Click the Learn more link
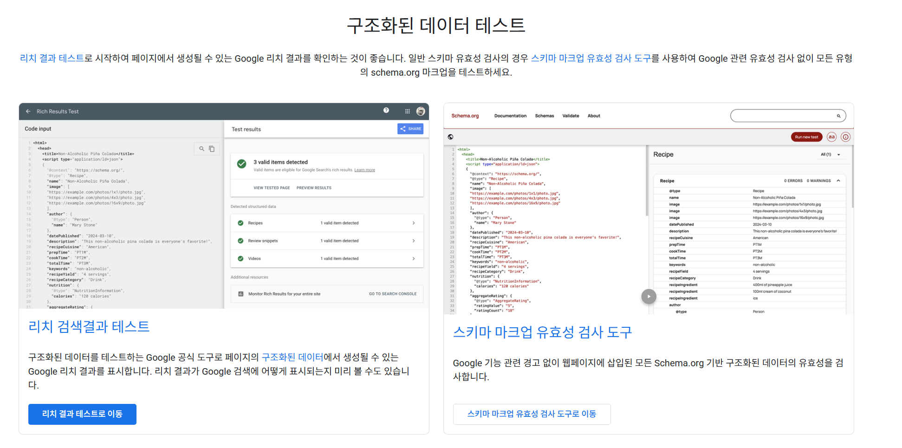The height and width of the screenshot is (448, 902). click(364, 170)
